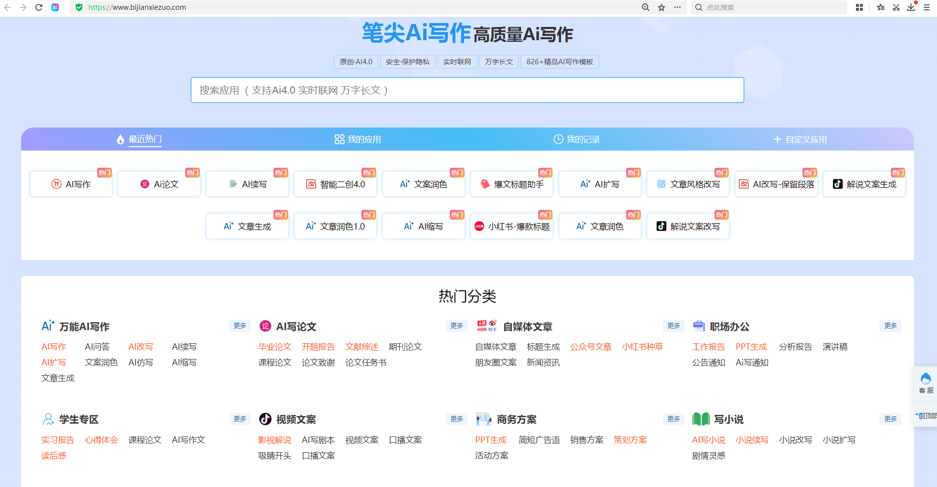The width and height of the screenshot is (937, 487).
Task: Open the 文章风格改写 app
Action: point(688,183)
